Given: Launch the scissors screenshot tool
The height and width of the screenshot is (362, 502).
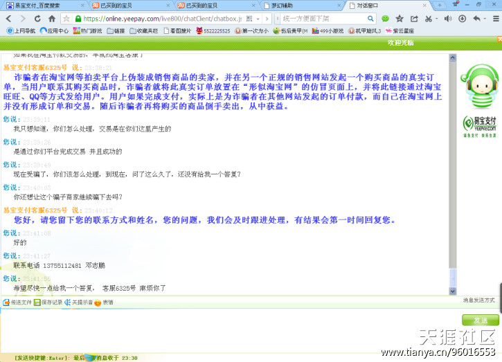Looking at the screenshot, I should [x=429, y=19].
